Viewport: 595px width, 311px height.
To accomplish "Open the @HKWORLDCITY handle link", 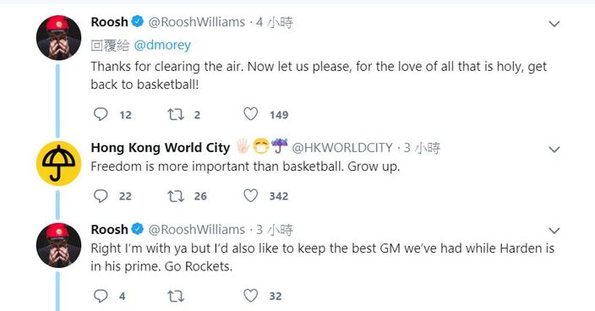I will tap(342, 148).
